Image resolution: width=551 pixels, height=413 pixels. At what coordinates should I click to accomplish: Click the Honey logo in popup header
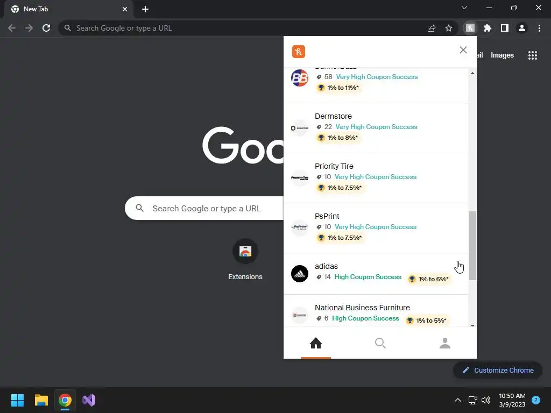coord(298,52)
